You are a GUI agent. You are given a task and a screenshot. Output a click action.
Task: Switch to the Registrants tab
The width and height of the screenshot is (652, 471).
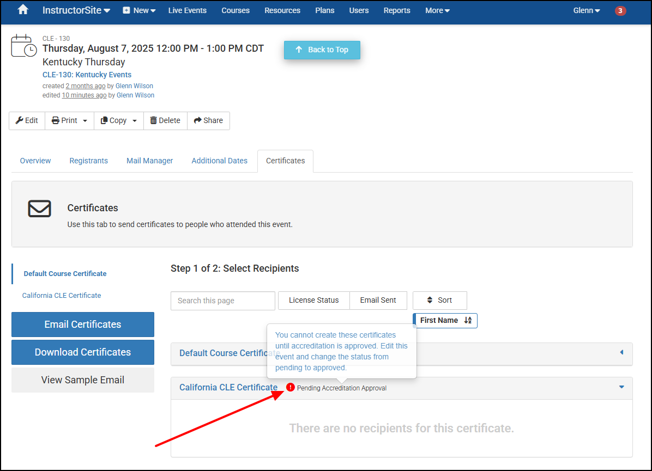point(88,161)
